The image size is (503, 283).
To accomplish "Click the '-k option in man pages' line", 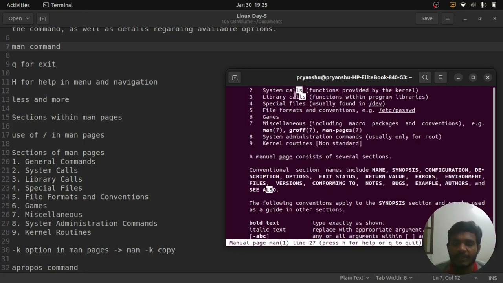I will click(94, 250).
